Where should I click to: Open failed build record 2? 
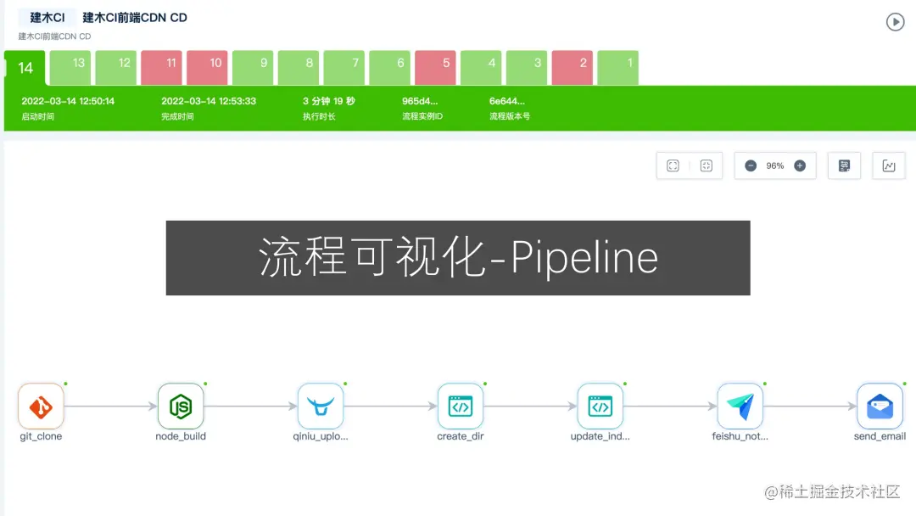coord(572,68)
